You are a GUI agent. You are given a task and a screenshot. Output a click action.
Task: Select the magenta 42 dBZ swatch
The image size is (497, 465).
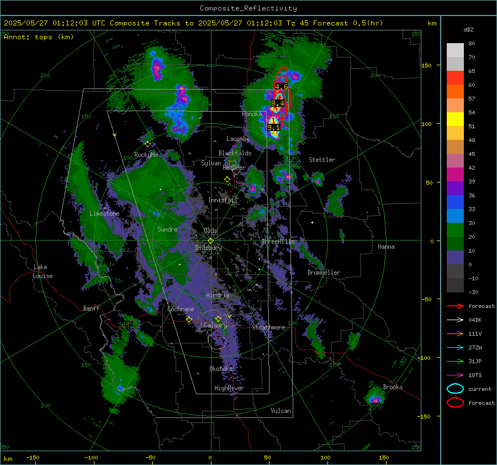(455, 174)
